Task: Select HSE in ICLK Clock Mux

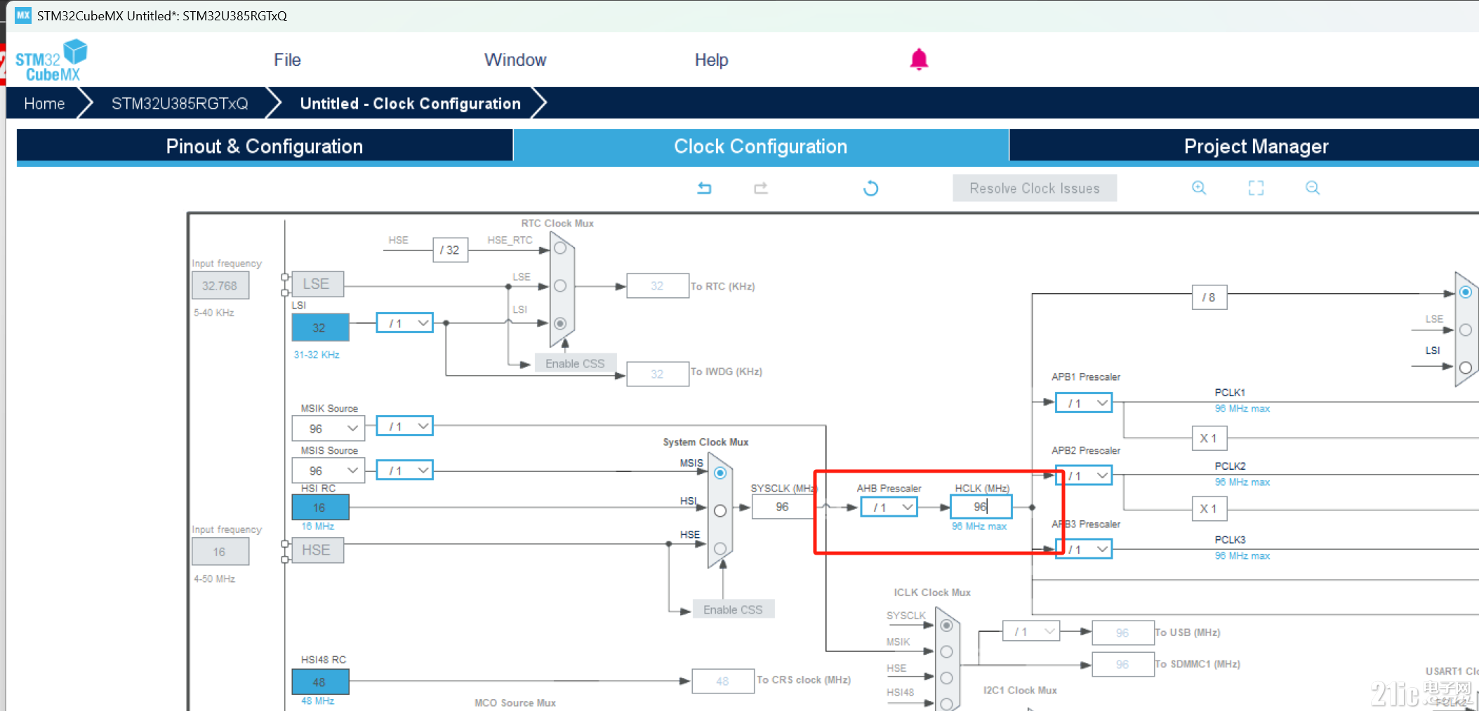Action: click(x=946, y=678)
